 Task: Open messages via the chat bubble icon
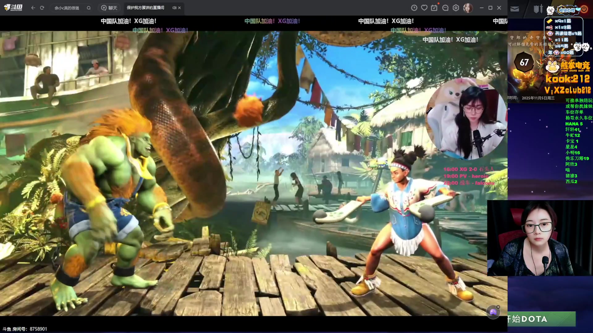[445, 8]
